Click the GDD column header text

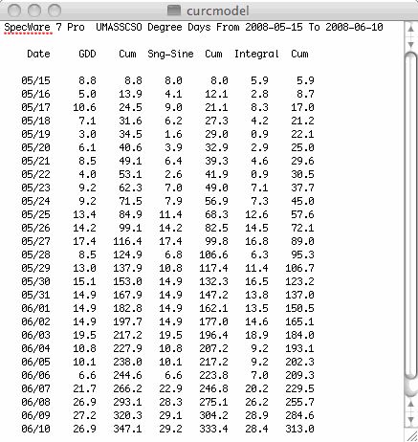click(87, 54)
